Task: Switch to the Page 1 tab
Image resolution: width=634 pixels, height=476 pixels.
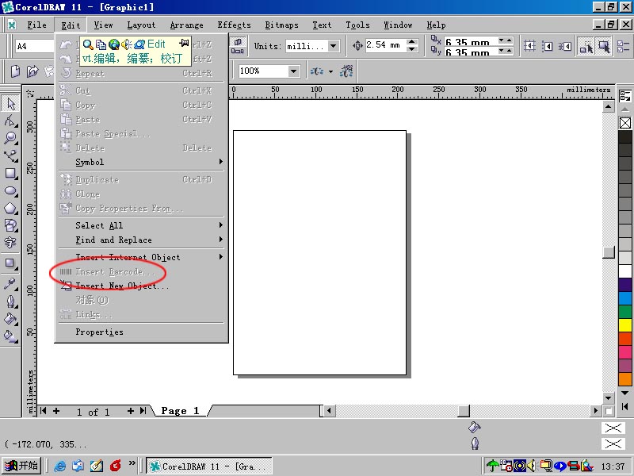Action: pos(181,411)
